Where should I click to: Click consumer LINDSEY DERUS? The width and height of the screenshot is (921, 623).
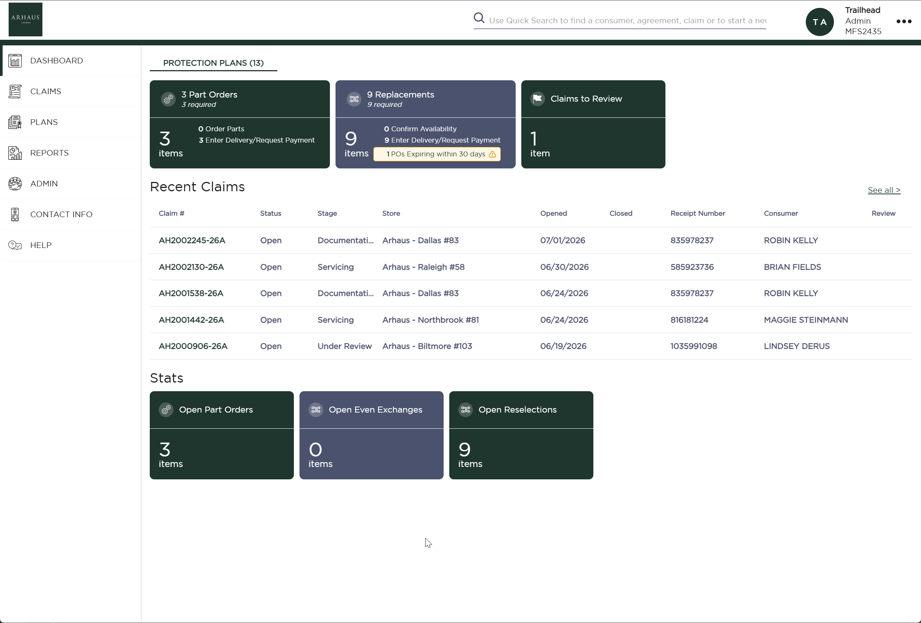pyautogui.click(x=796, y=347)
